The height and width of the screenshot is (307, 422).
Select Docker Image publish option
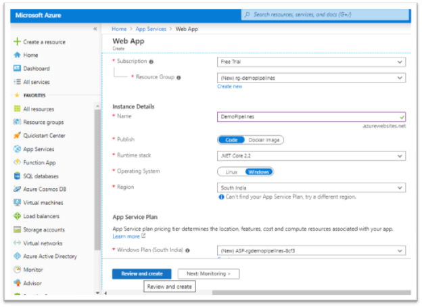point(264,140)
